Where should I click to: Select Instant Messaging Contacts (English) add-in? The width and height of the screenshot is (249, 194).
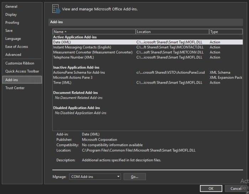coord(148,47)
